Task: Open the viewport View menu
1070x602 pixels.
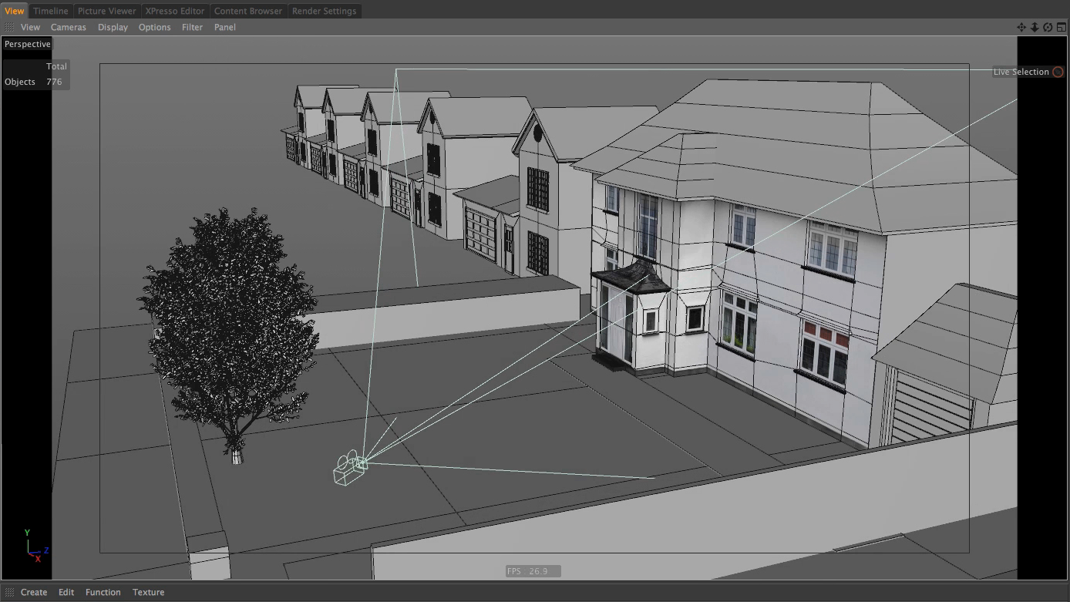Action: tap(30, 27)
